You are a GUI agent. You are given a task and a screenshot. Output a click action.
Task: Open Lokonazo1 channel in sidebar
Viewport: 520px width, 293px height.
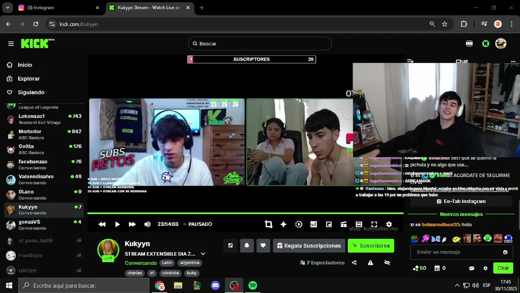click(44, 119)
